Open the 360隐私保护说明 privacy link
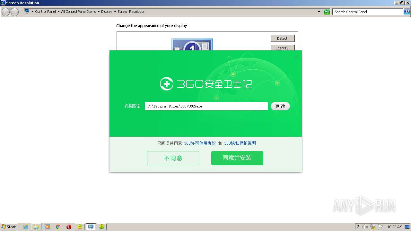The height and width of the screenshot is (231, 411). [240, 143]
